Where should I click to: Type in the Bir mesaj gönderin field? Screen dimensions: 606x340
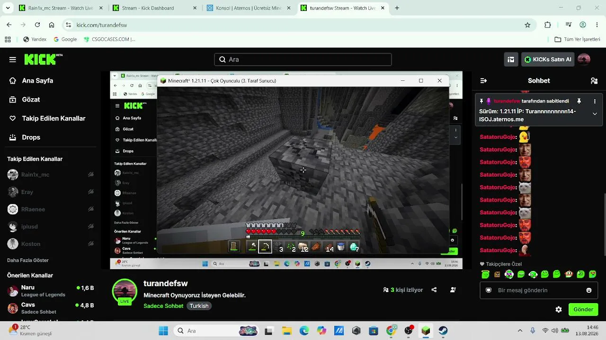click(539, 290)
